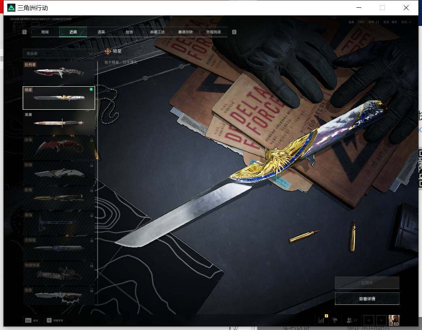Click the 应用中 applied status button
Screen dimensions: 422x330
coord(367,283)
